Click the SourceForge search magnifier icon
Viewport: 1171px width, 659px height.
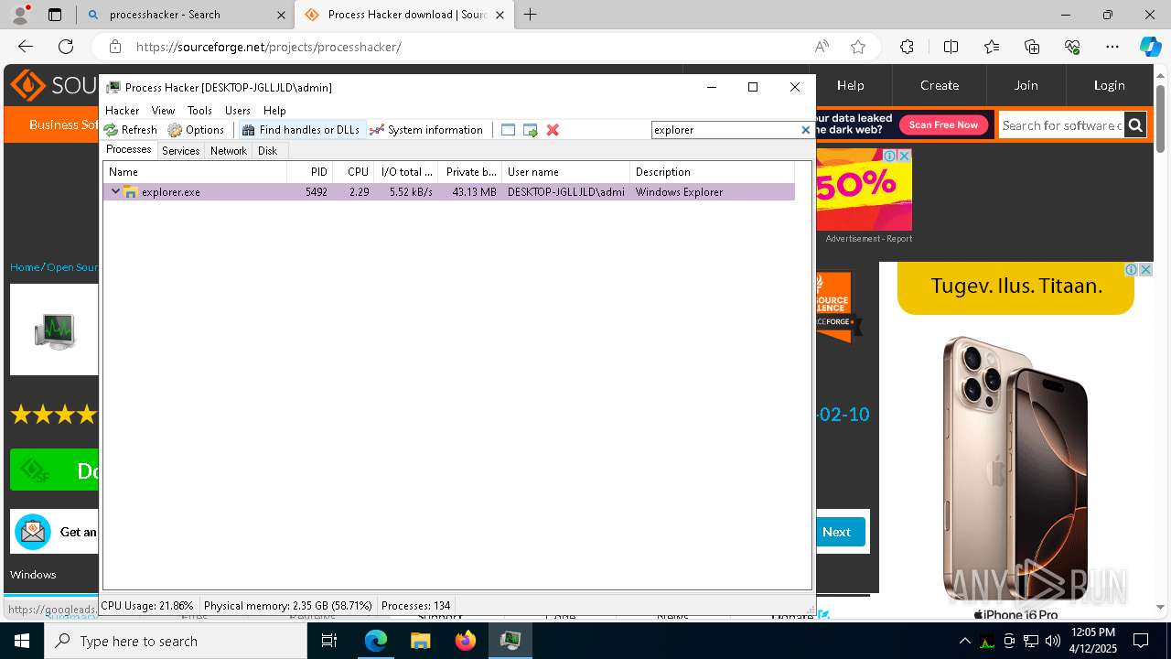(x=1135, y=125)
